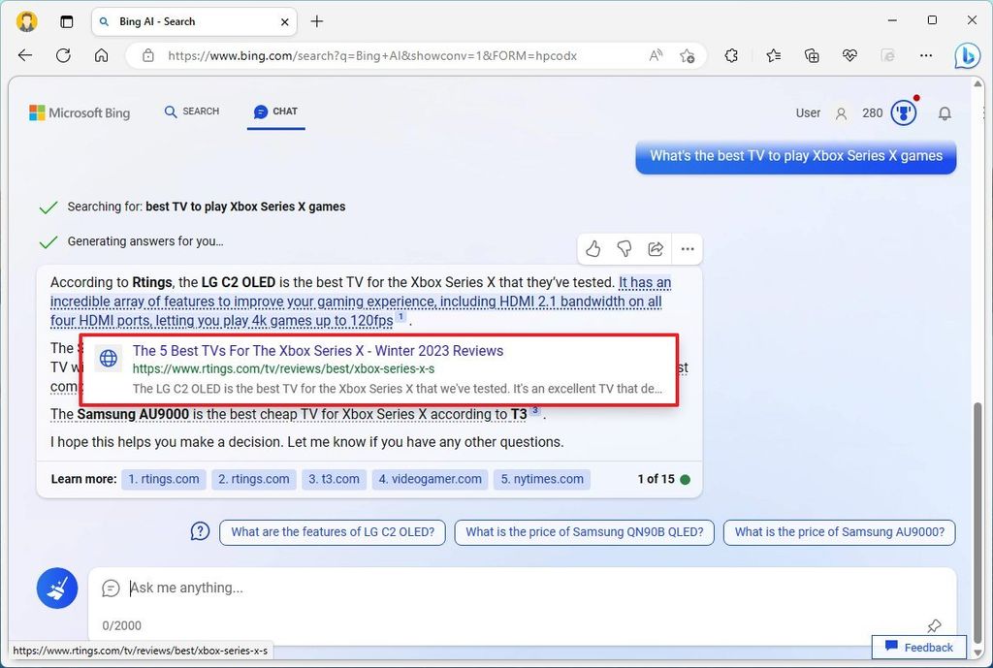Image resolution: width=993 pixels, height=668 pixels.
Task: Open the notifications bell
Action: click(945, 113)
